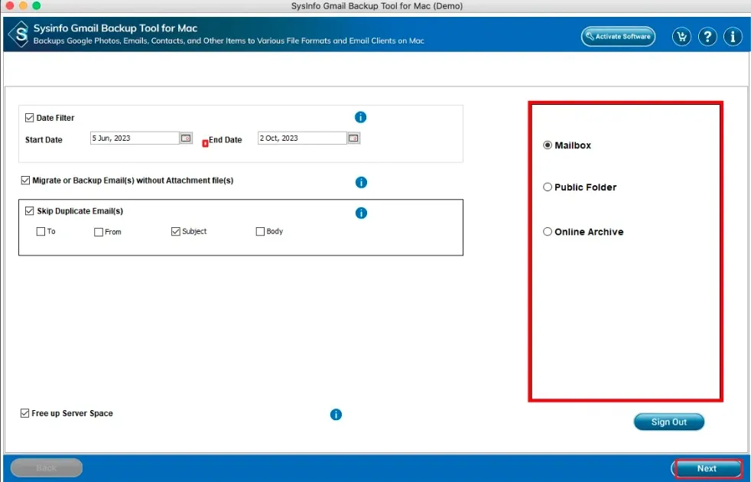Open the shopping cart purchase icon

(x=681, y=37)
